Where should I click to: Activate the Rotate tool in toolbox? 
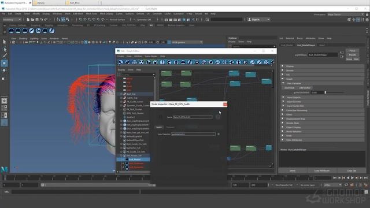coord(4,70)
